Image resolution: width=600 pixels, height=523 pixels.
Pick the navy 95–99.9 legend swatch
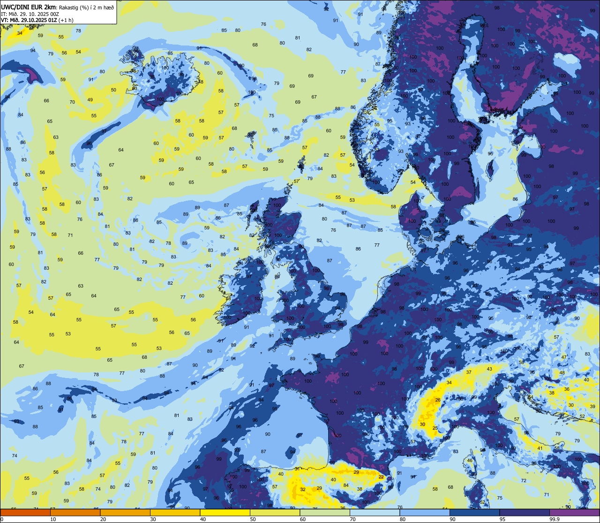525,513
